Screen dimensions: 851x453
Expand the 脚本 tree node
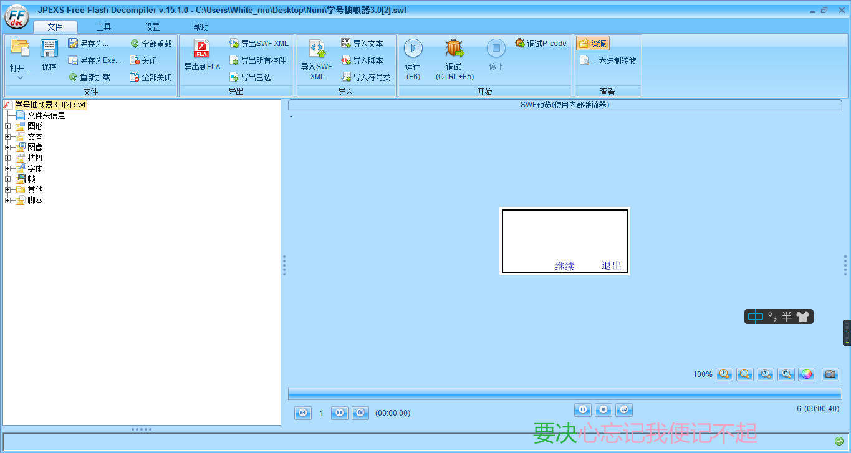8,200
